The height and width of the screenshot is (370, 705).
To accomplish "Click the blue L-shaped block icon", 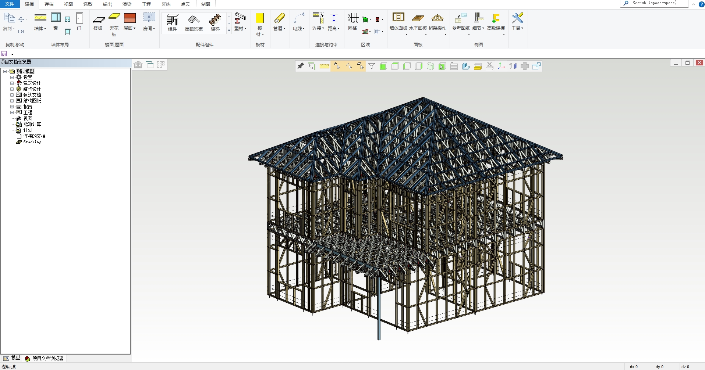I will pos(466,66).
